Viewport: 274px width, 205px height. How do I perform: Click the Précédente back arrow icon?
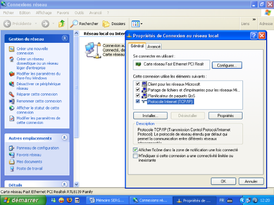point(7,24)
